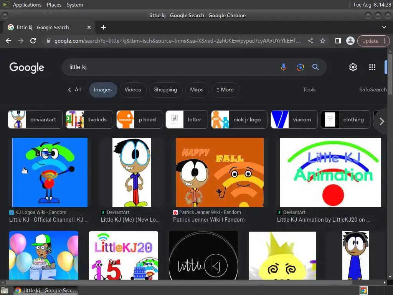View site information lock icon
The image size is (393, 295).
tap(48, 41)
